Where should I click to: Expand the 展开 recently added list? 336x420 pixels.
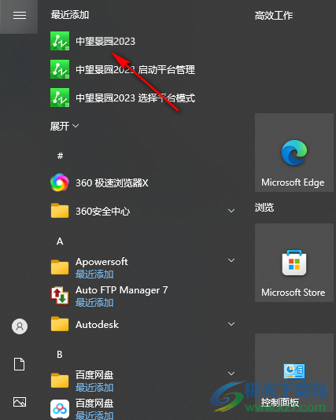pos(65,126)
